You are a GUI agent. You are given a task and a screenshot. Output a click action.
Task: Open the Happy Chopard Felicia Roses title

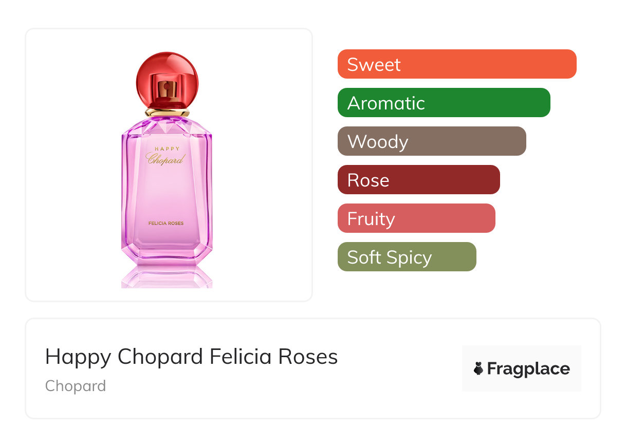point(191,357)
